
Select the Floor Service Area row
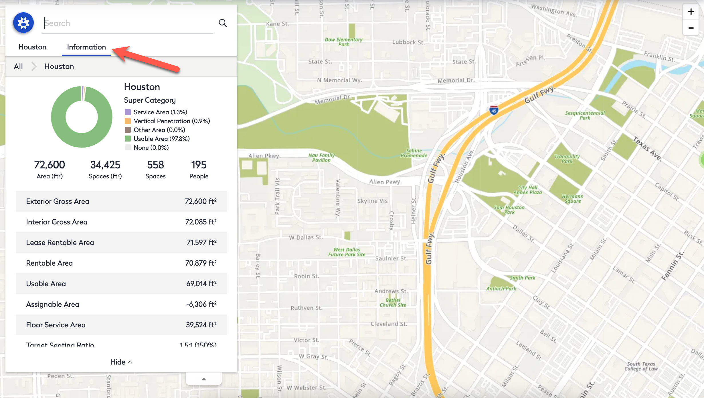[x=121, y=325]
